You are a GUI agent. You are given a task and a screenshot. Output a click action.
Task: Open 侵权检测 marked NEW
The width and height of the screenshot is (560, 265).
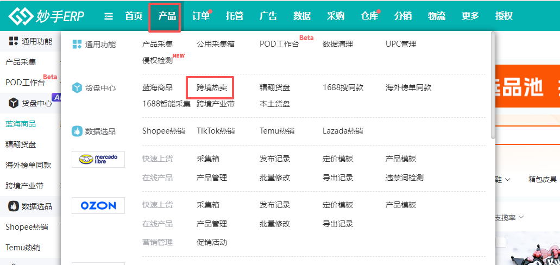click(x=158, y=60)
